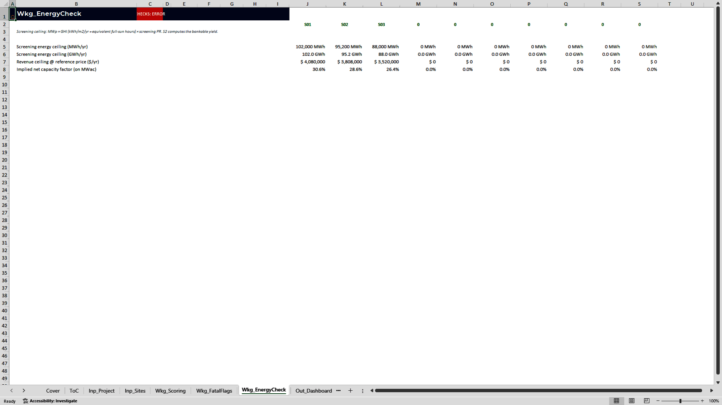The image size is (722, 405).
Task: Click the Ready status indicator
Action: (10, 401)
